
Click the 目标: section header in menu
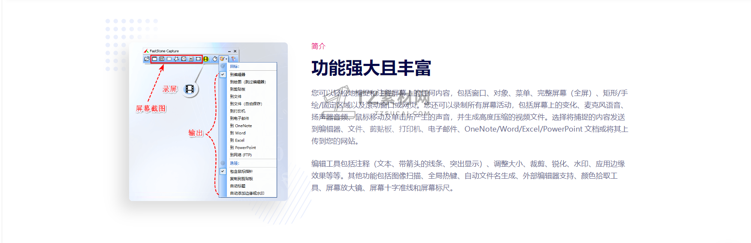(235, 66)
